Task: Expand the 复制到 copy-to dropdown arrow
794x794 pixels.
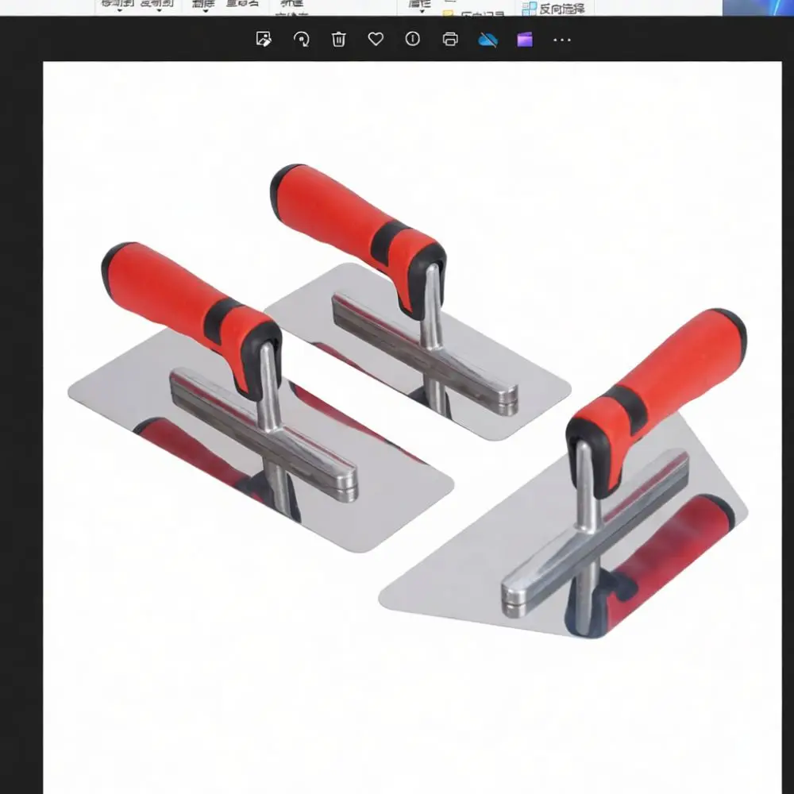Action: point(159,10)
